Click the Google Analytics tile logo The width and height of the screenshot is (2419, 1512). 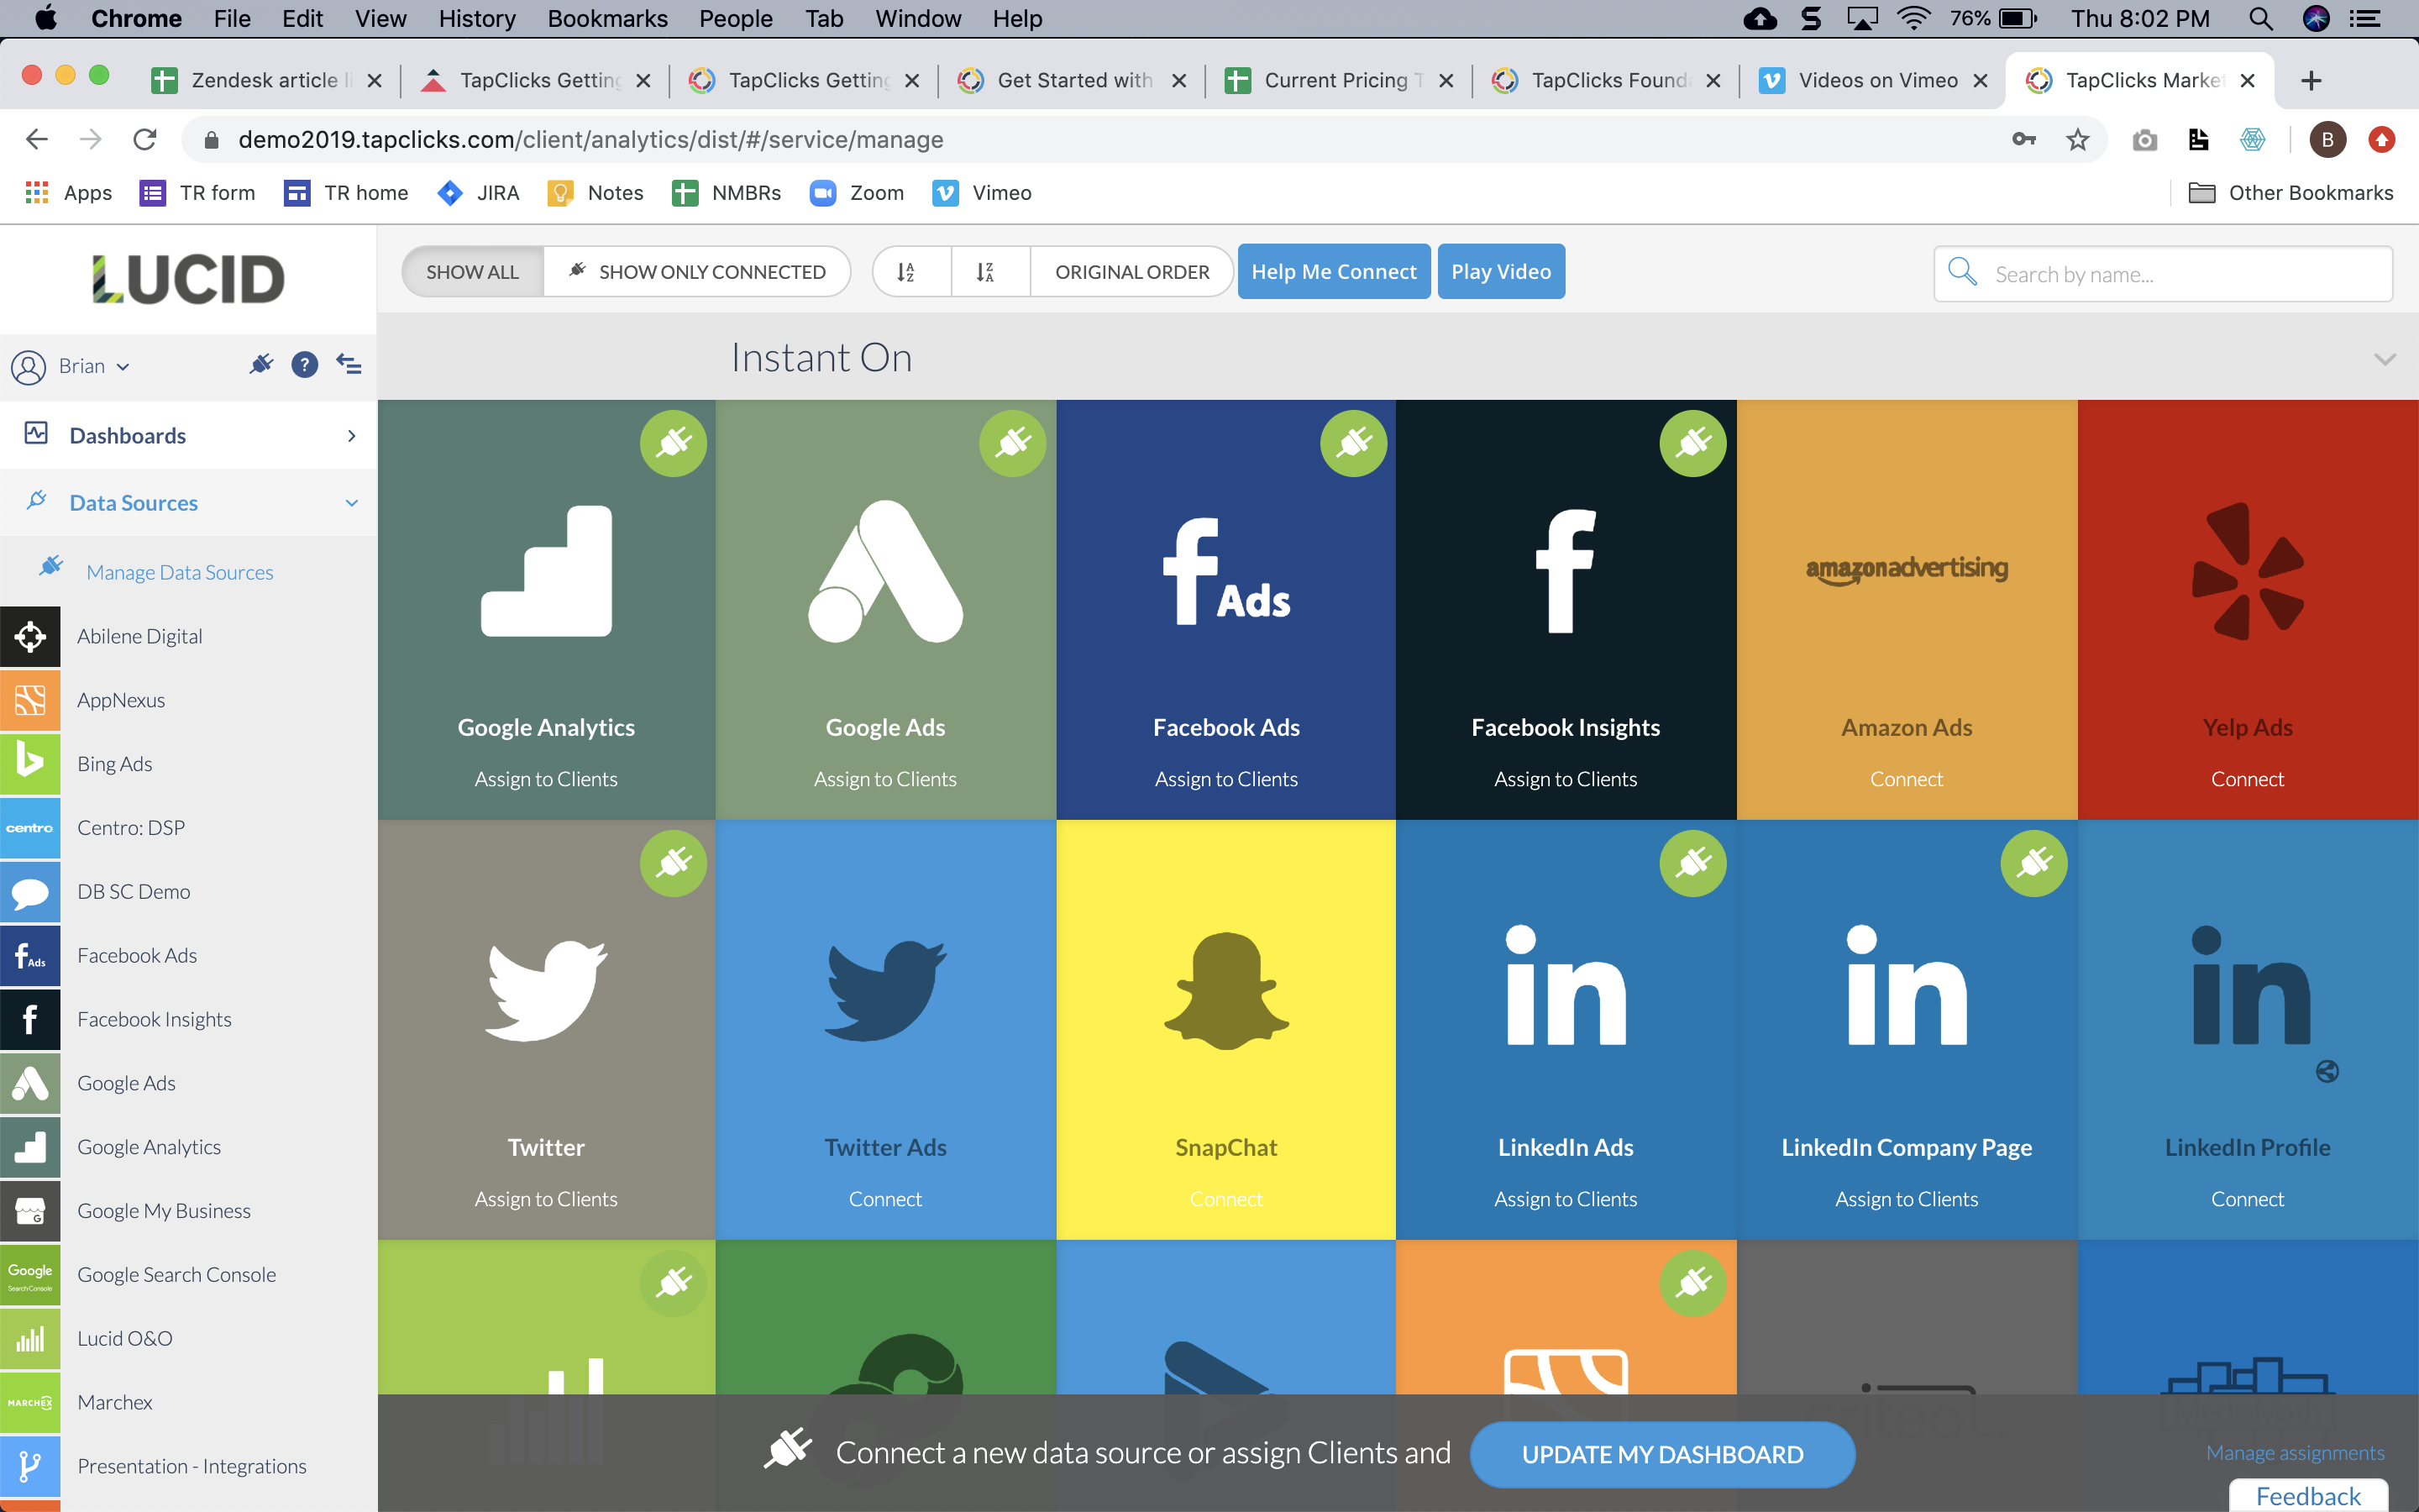(x=546, y=571)
